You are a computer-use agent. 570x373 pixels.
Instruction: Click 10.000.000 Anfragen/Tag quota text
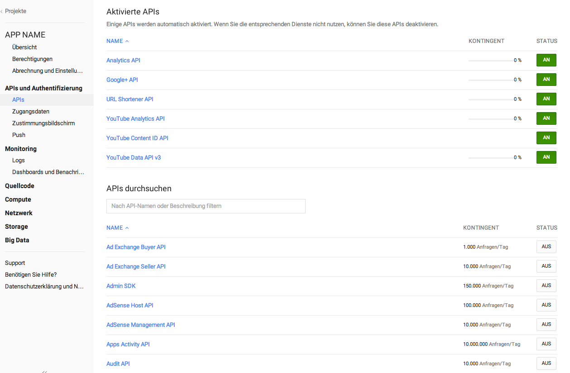coord(492,344)
